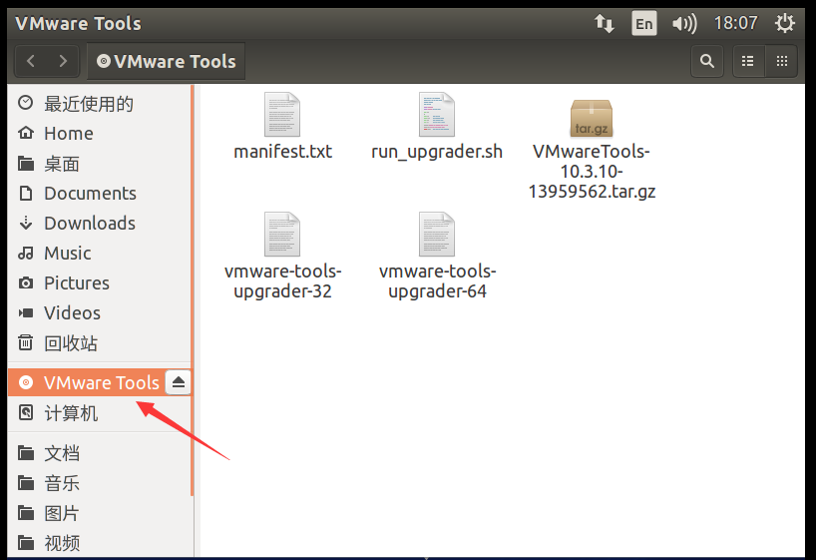Select the vmware-tools-upgrader-64 file icon
816x560 pixels.
click(x=437, y=234)
